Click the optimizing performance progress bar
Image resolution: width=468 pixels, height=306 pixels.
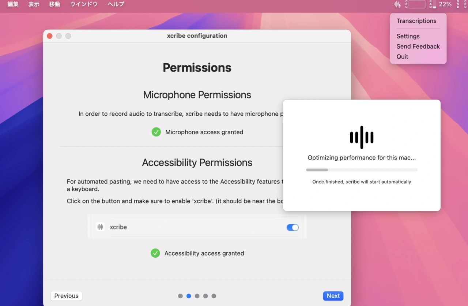coord(362,170)
